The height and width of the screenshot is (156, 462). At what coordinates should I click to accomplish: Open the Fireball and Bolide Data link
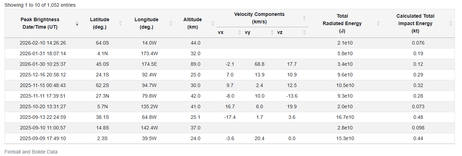point(31,152)
